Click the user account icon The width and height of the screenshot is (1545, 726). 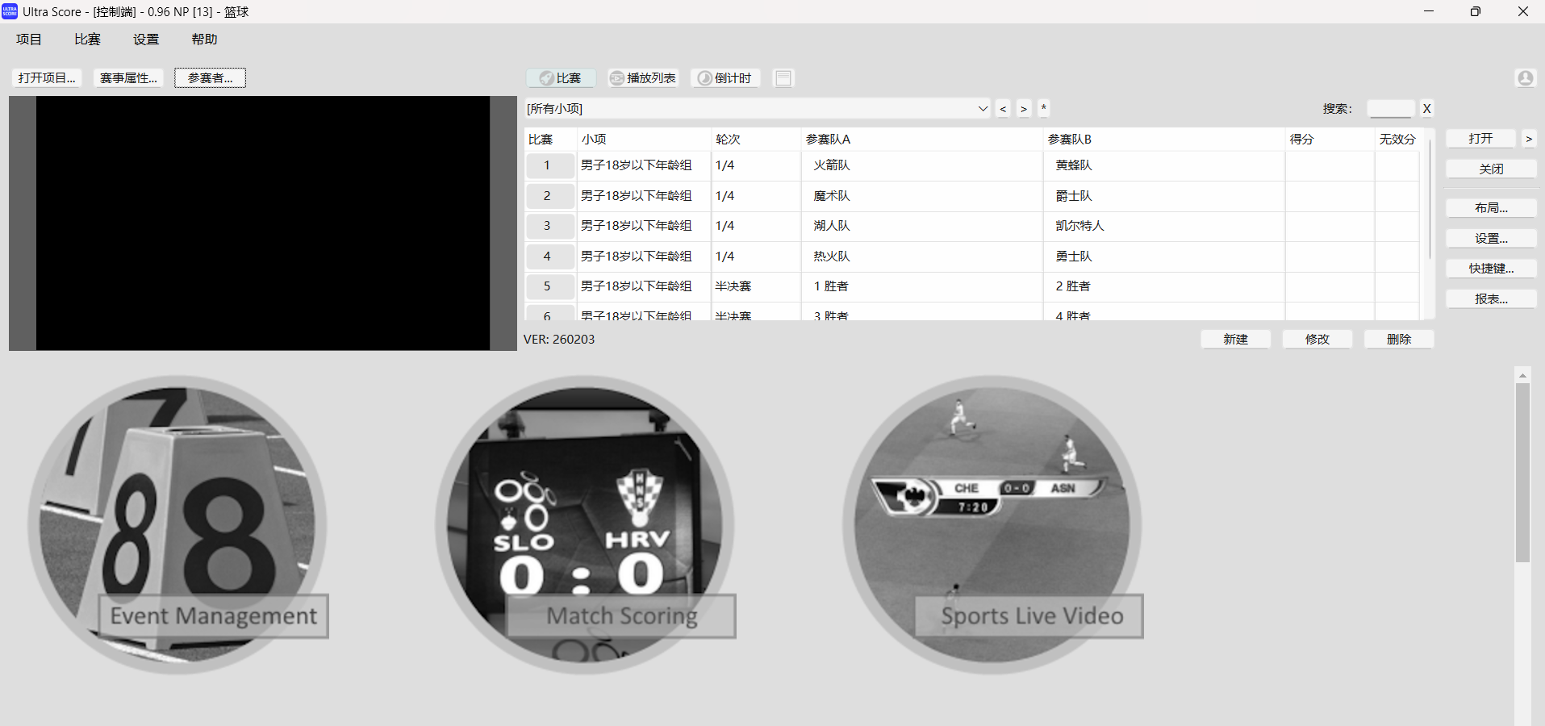tap(1525, 78)
